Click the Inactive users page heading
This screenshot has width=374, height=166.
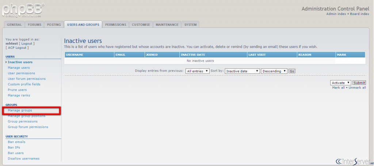click(x=83, y=41)
